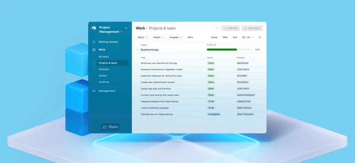The height and width of the screenshot is (163, 355).
Task: Click the Project Management app logo icon
Action: [x=94, y=28]
